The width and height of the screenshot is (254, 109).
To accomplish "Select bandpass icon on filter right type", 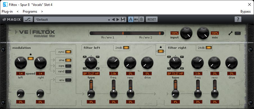I will tap(169, 57).
